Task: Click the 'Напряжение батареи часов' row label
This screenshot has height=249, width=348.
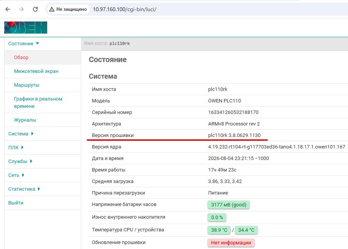Action: [124, 204]
